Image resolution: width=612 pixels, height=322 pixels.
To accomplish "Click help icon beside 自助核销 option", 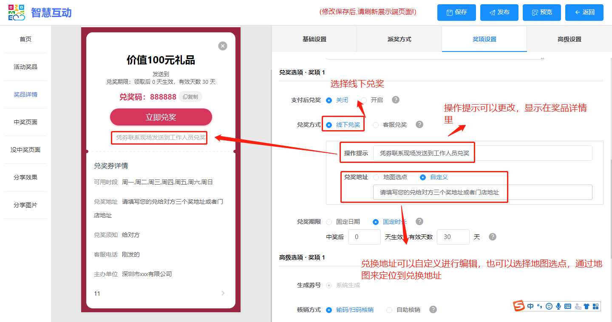I will coord(433,310).
